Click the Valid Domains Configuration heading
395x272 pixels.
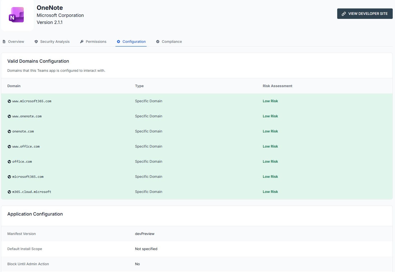38,61
